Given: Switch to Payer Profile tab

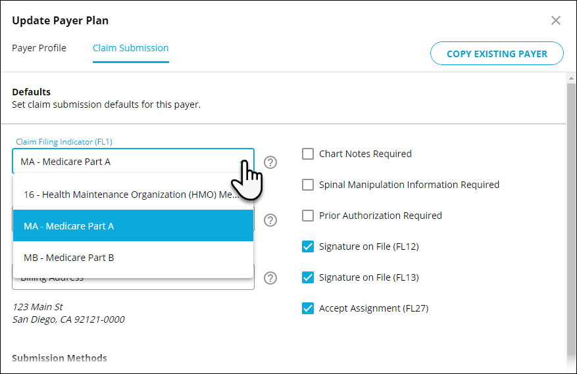Looking at the screenshot, I should pos(39,48).
